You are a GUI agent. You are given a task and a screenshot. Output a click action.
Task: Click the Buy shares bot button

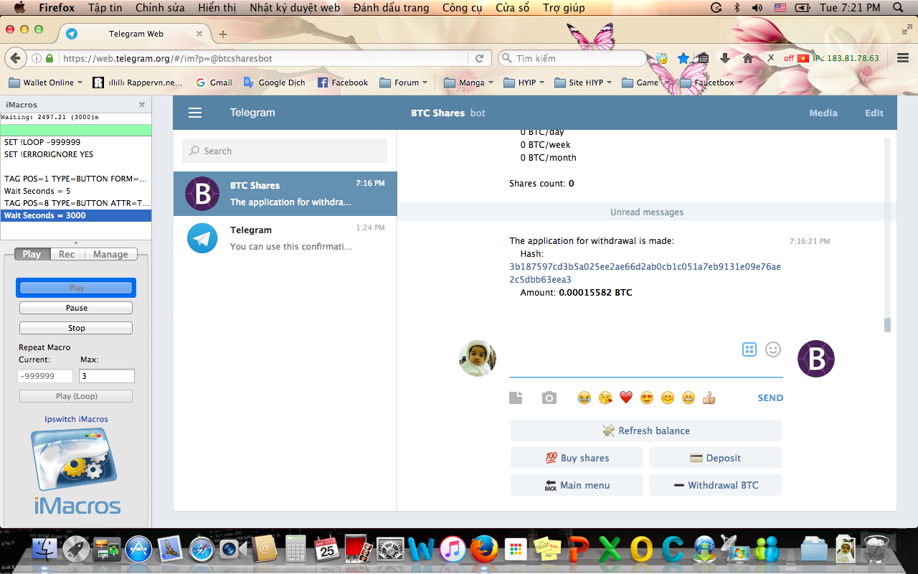[x=577, y=458]
